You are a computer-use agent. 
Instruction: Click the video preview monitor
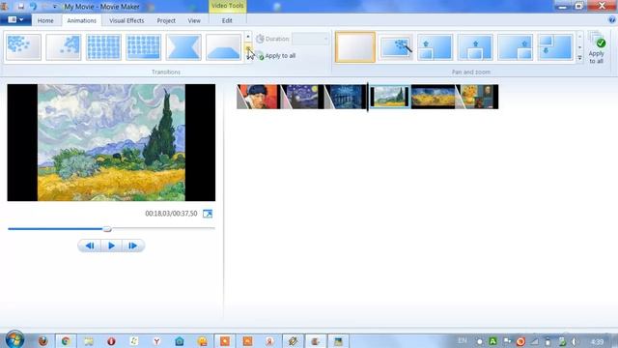111,142
